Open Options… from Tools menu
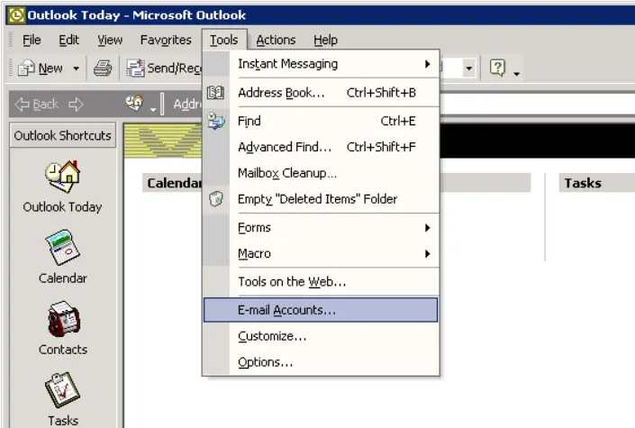The image size is (635, 428). pos(321,362)
